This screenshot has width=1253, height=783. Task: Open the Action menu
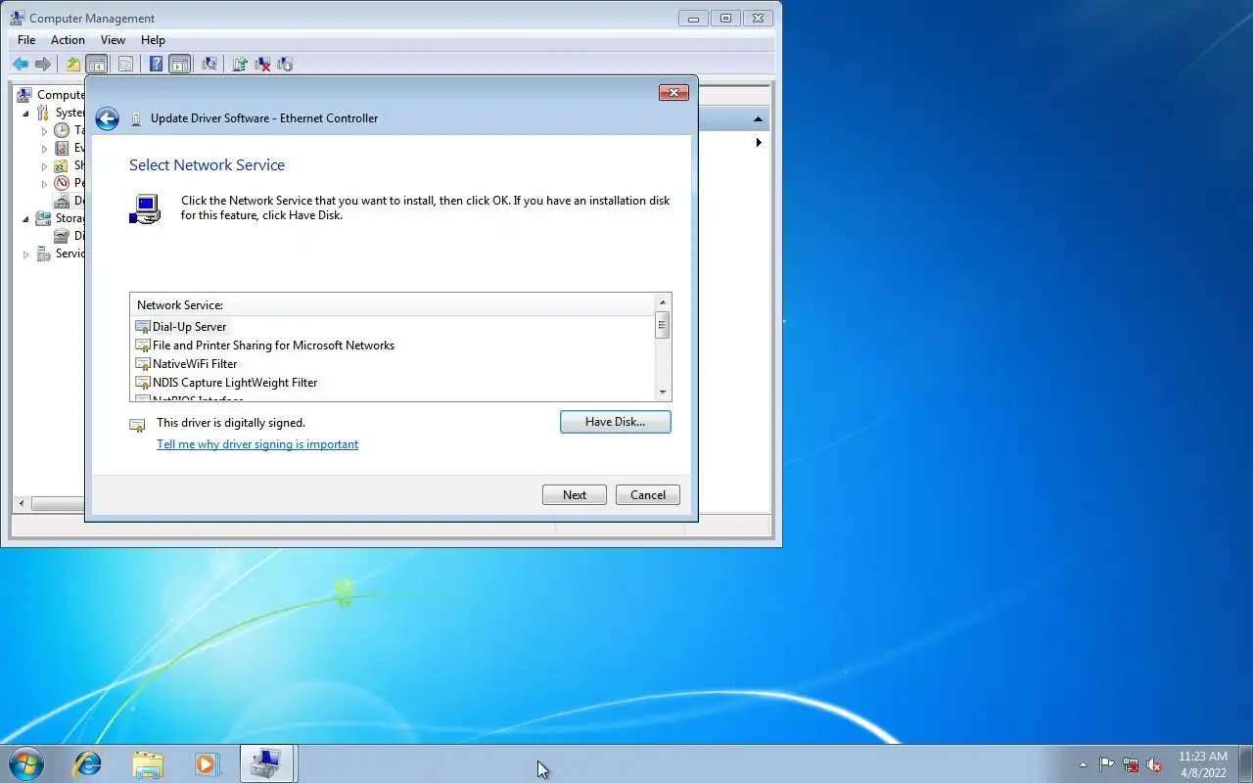pyautogui.click(x=68, y=40)
